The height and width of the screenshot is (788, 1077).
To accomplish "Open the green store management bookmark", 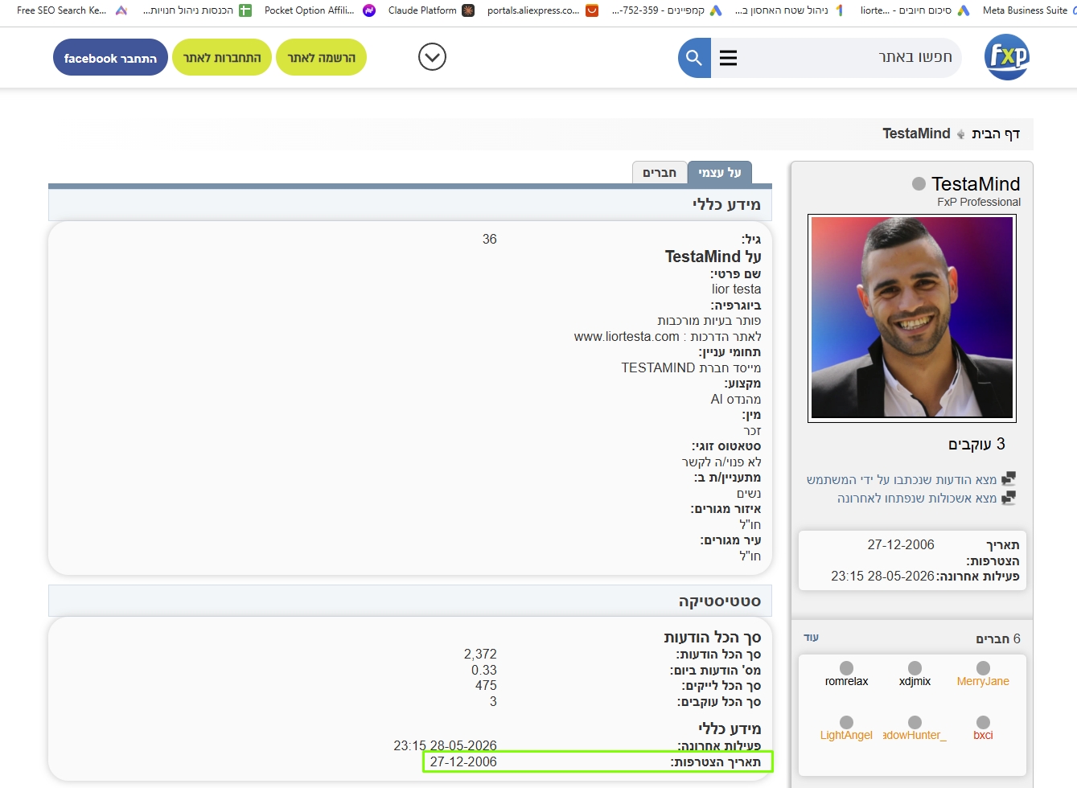I will click(196, 10).
